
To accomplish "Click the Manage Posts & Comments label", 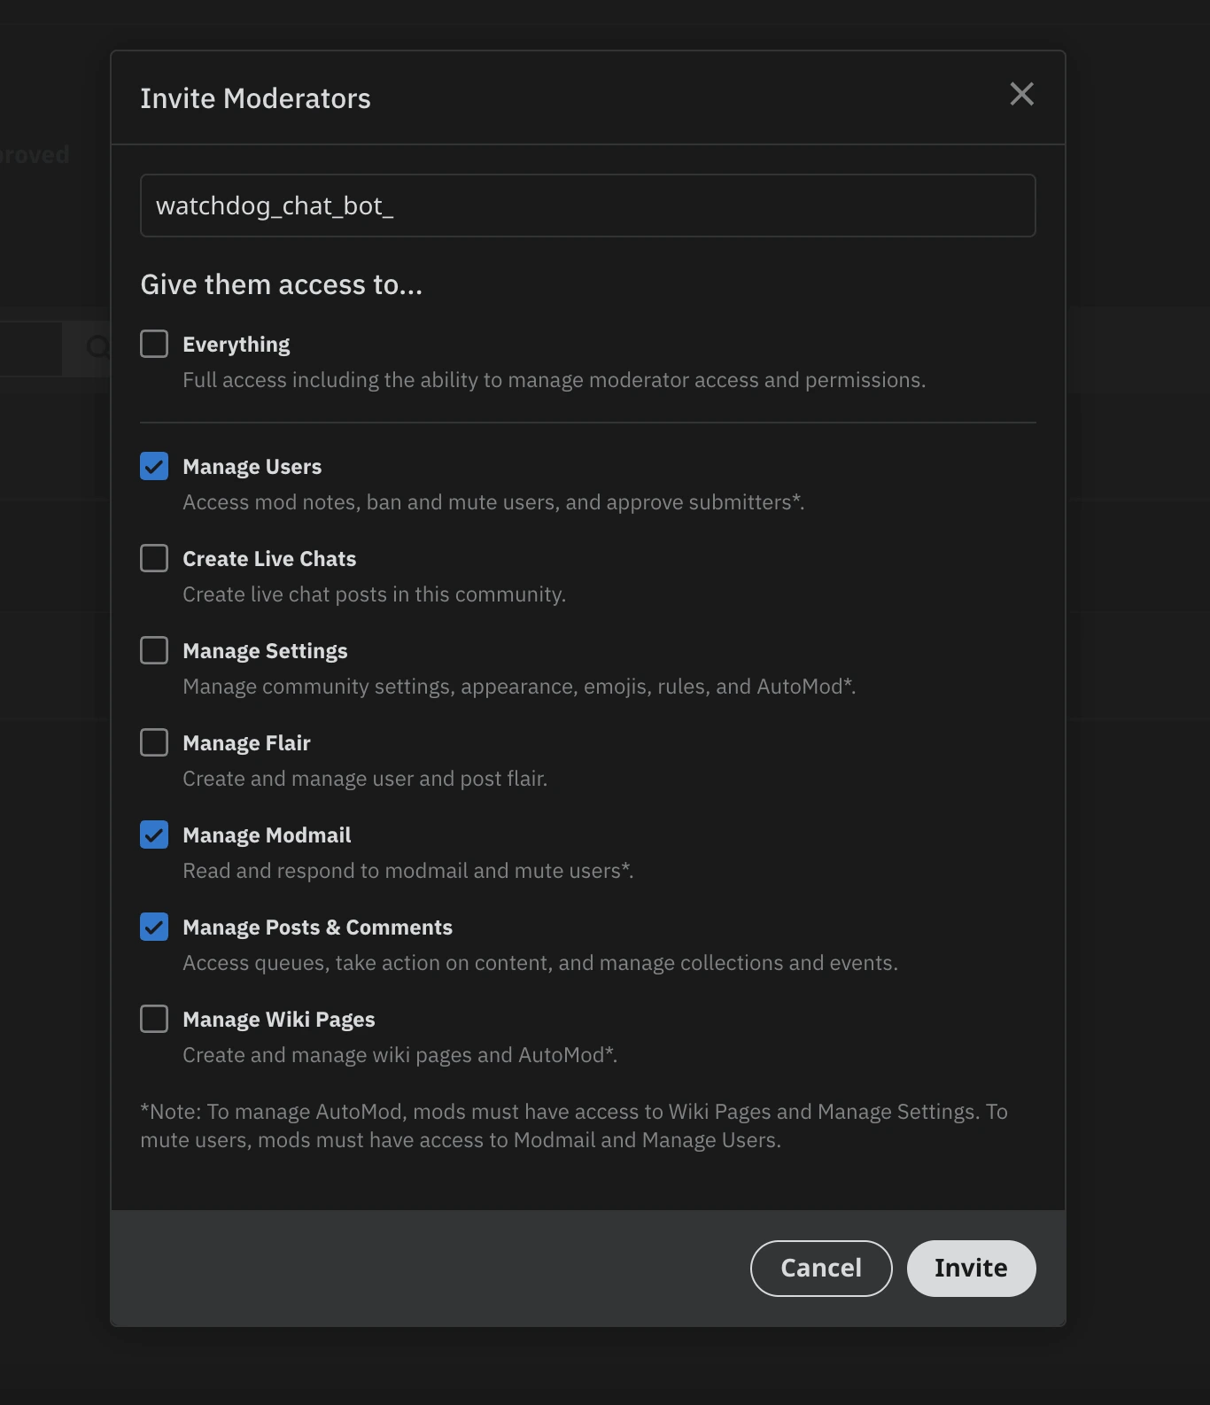I will 317,928.
